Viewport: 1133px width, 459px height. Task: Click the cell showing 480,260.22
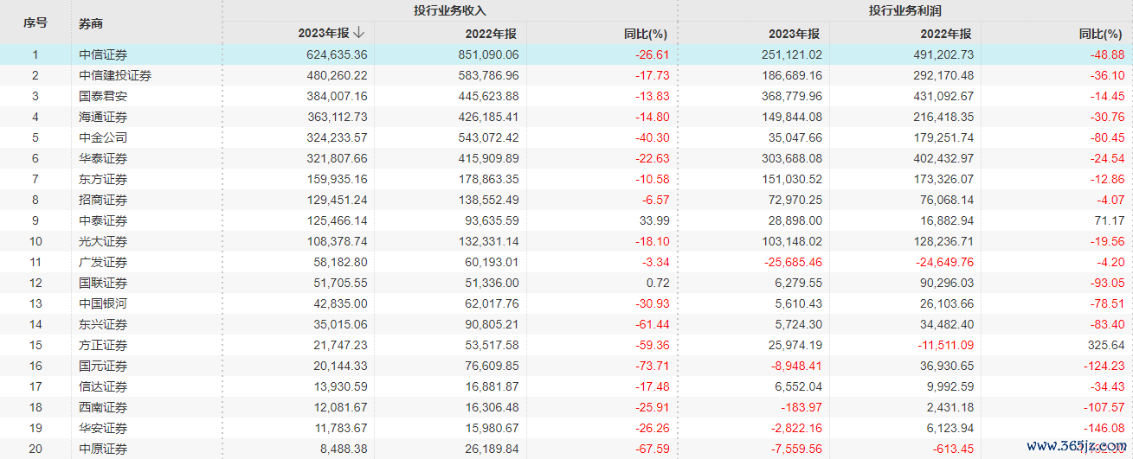(x=338, y=75)
